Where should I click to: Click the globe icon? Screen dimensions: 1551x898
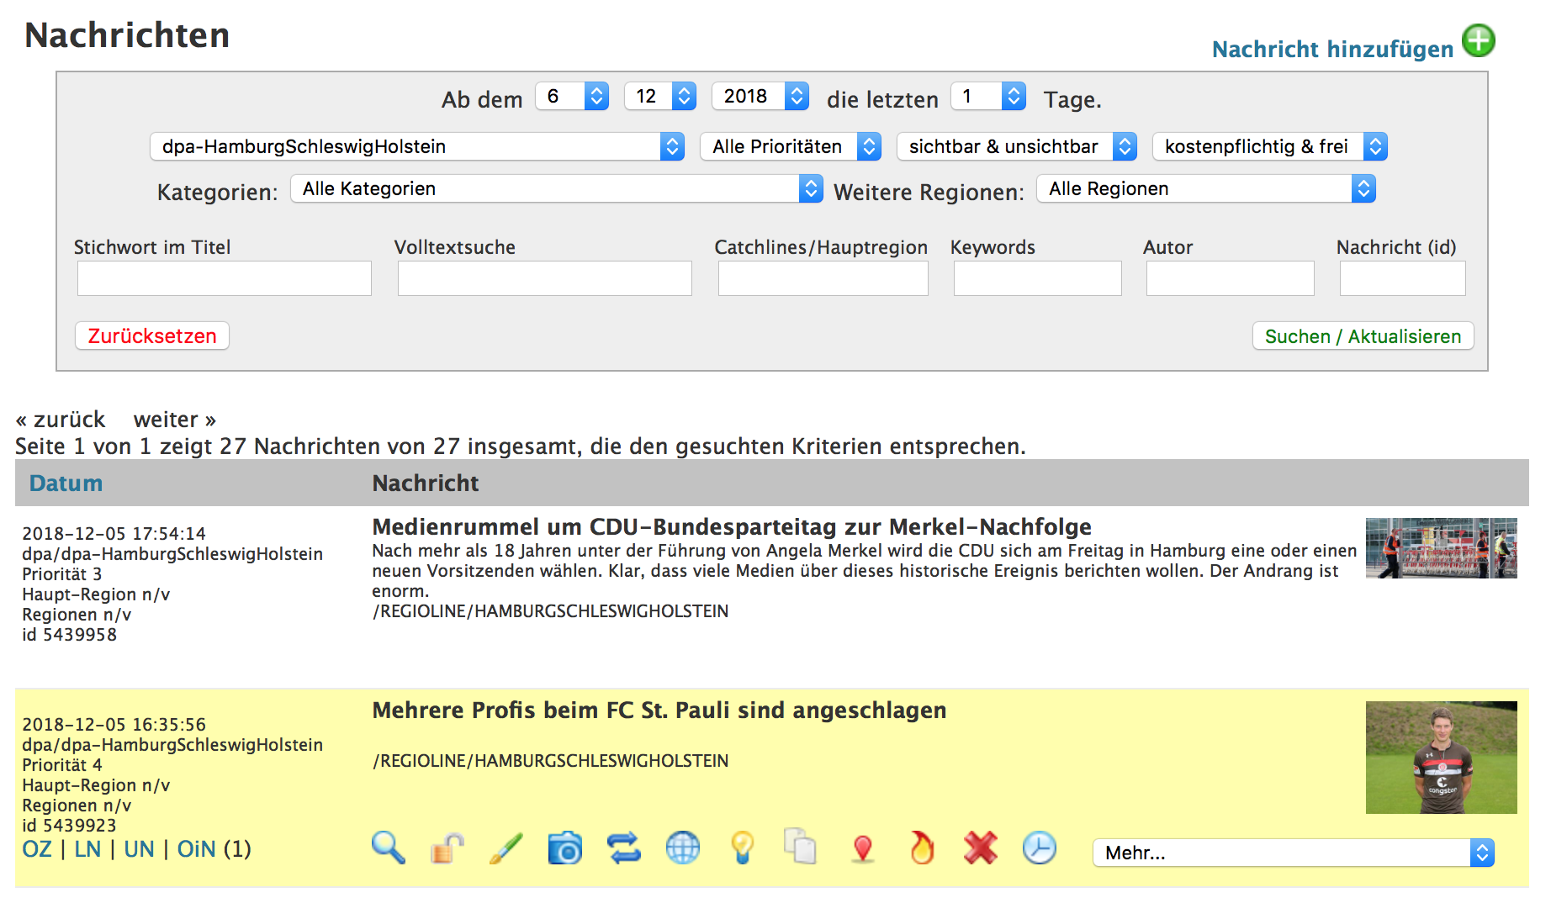pyautogui.click(x=683, y=848)
